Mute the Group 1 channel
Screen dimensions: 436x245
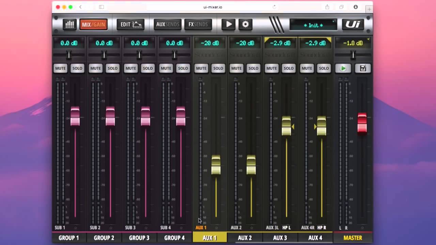[60, 68]
